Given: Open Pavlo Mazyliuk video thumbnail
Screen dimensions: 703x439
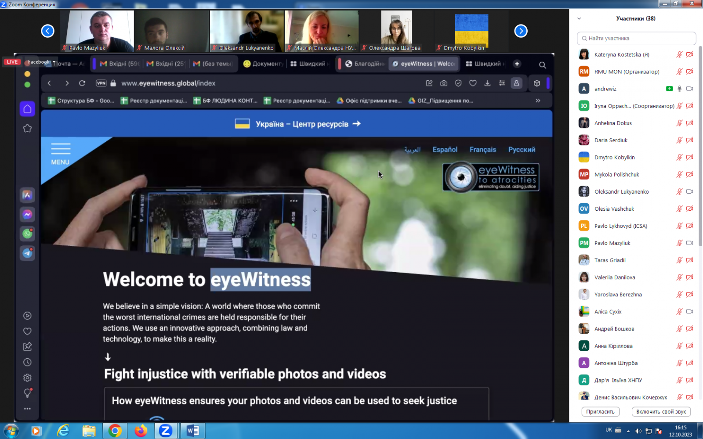Looking at the screenshot, I should click(97, 31).
